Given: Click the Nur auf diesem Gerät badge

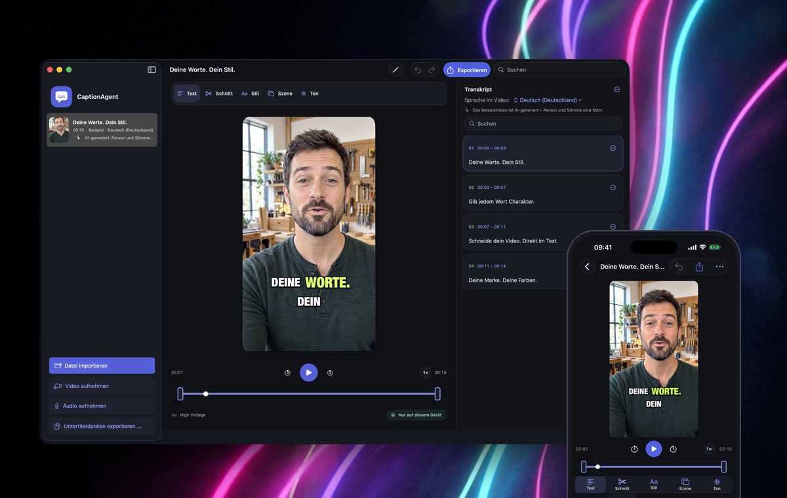Looking at the screenshot, I should pyautogui.click(x=416, y=415).
